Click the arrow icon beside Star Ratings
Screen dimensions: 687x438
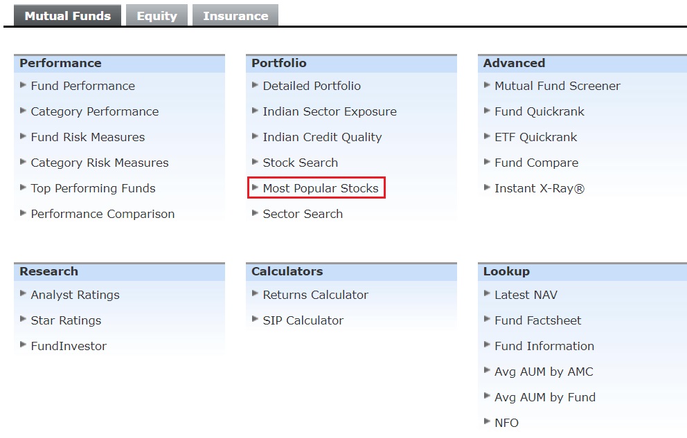(24, 320)
